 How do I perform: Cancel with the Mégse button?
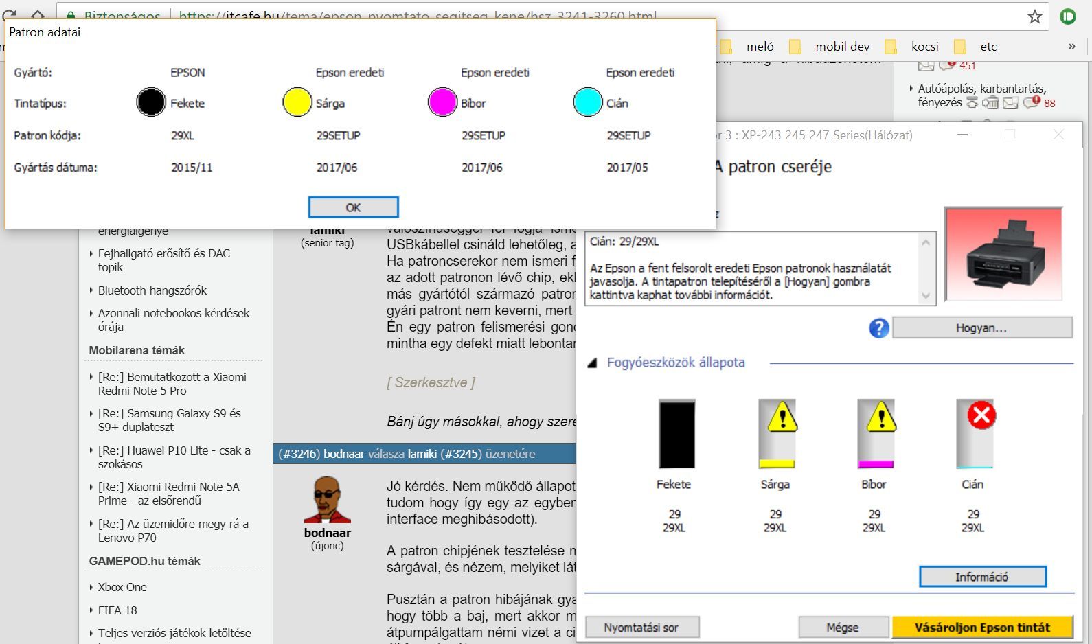(x=843, y=628)
